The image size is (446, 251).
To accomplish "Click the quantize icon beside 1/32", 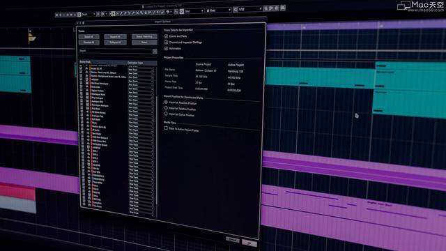I will coord(236,10).
